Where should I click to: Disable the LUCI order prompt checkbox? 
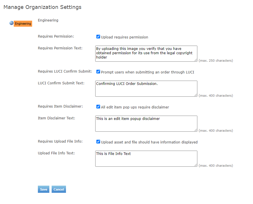[98, 72]
